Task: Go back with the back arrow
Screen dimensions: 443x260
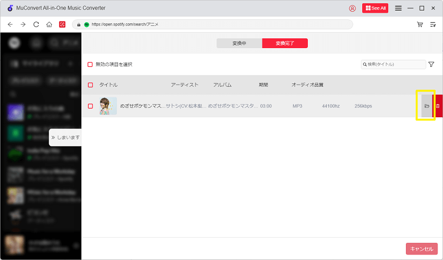Action: click(10, 24)
